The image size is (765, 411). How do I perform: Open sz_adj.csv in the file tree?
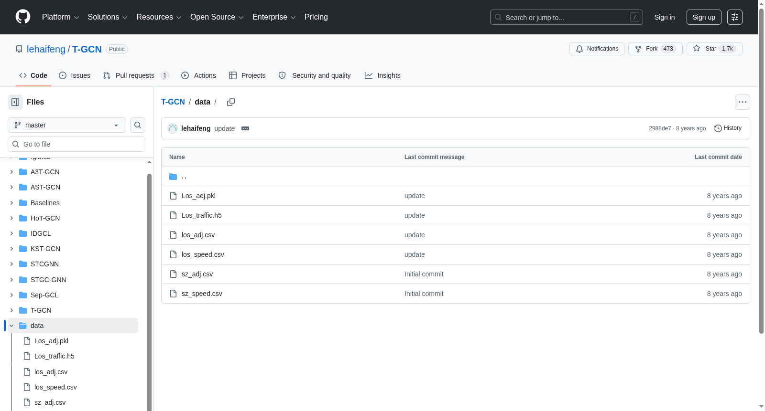pyautogui.click(x=50, y=402)
